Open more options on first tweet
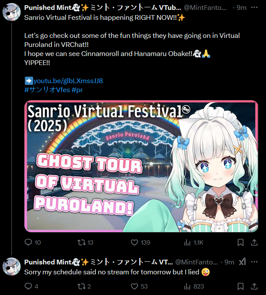 click(x=254, y=7)
